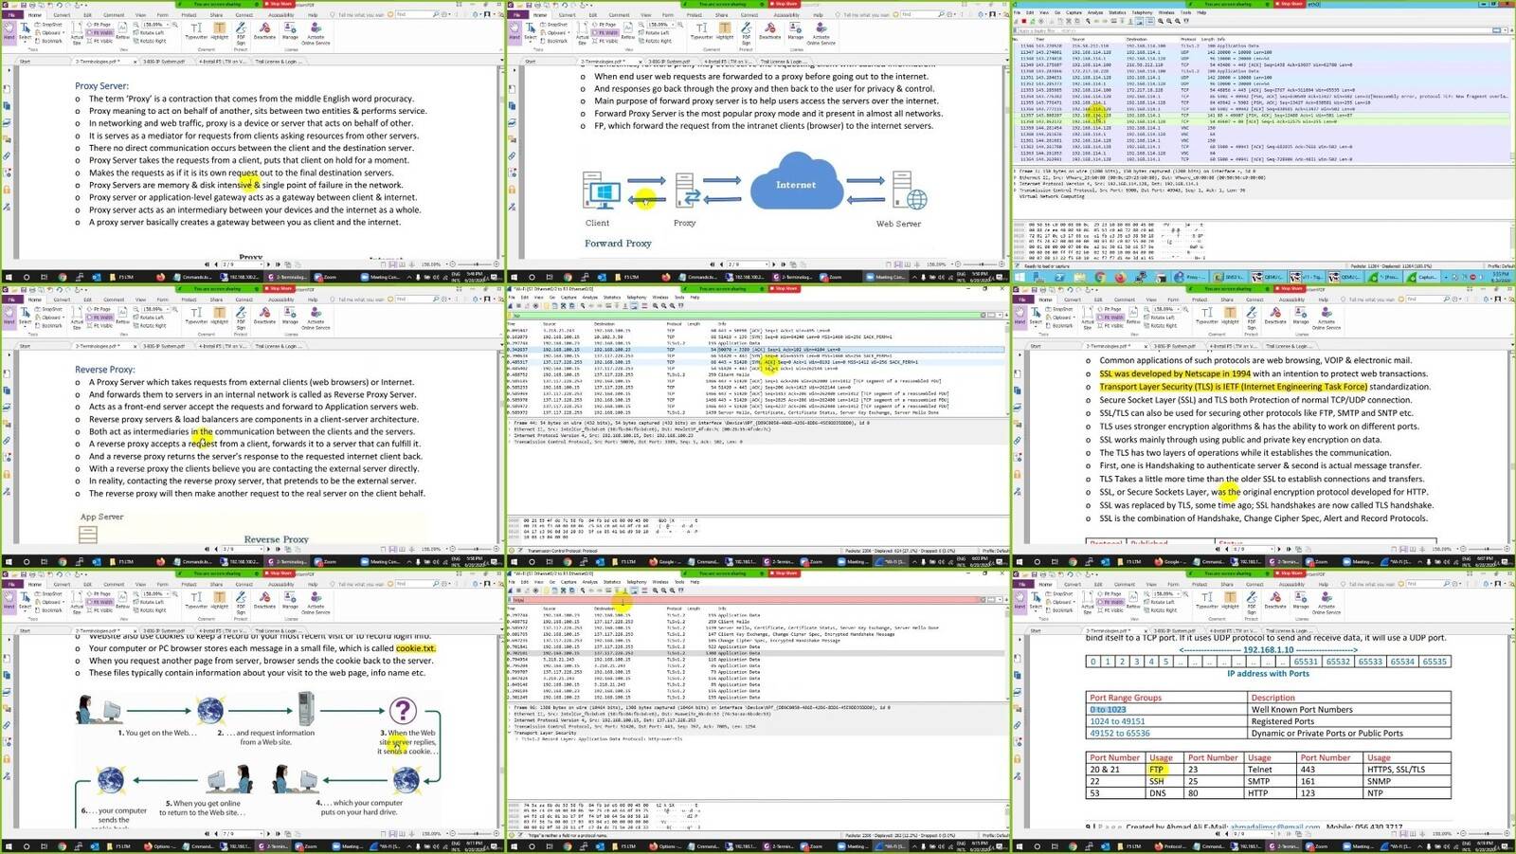
Task: Go to next page in Forward Proxy diagram window
Action: tap(772, 264)
